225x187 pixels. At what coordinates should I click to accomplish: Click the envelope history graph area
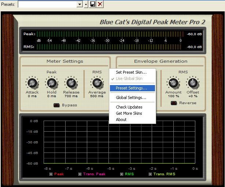coord(119,142)
